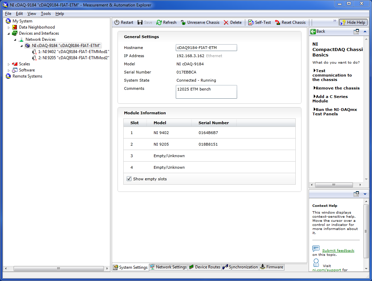Click the NI 9205 module icon in tree
This screenshot has height=281, width=372.
[x=34, y=58]
